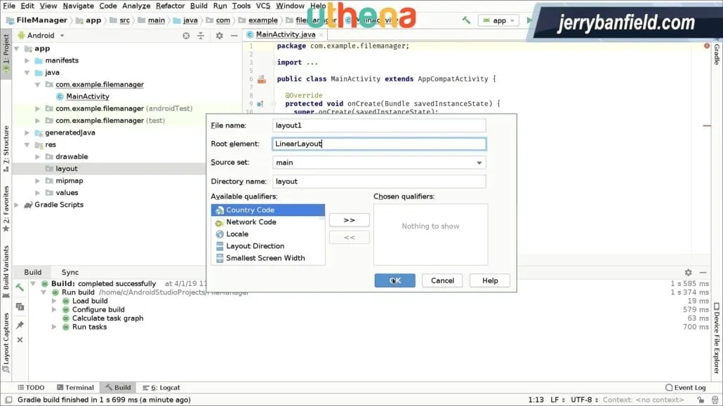Switch to the Sync tab in Build panel

70,272
